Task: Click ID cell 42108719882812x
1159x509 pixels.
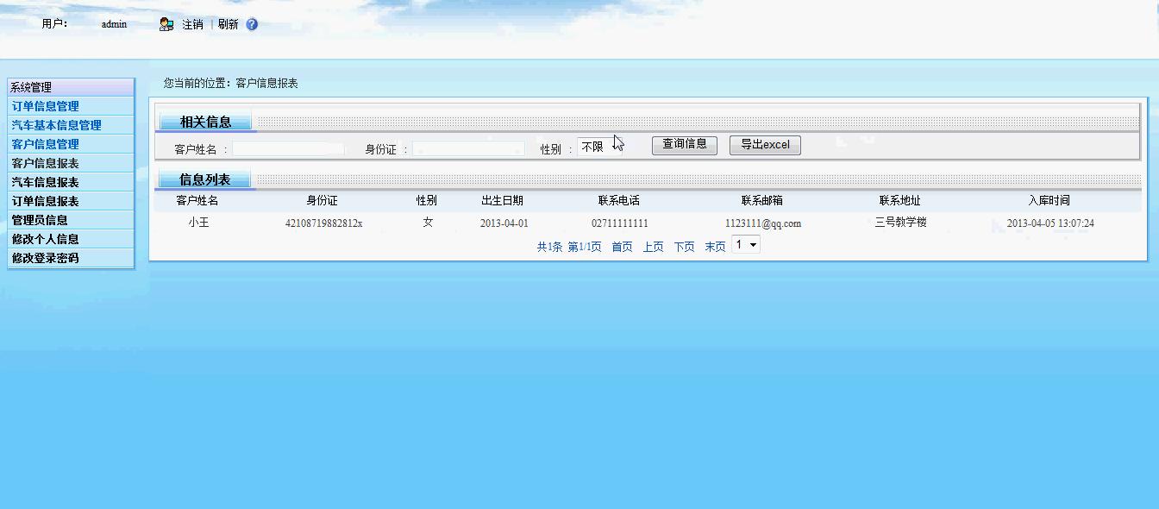Action: [323, 223]
